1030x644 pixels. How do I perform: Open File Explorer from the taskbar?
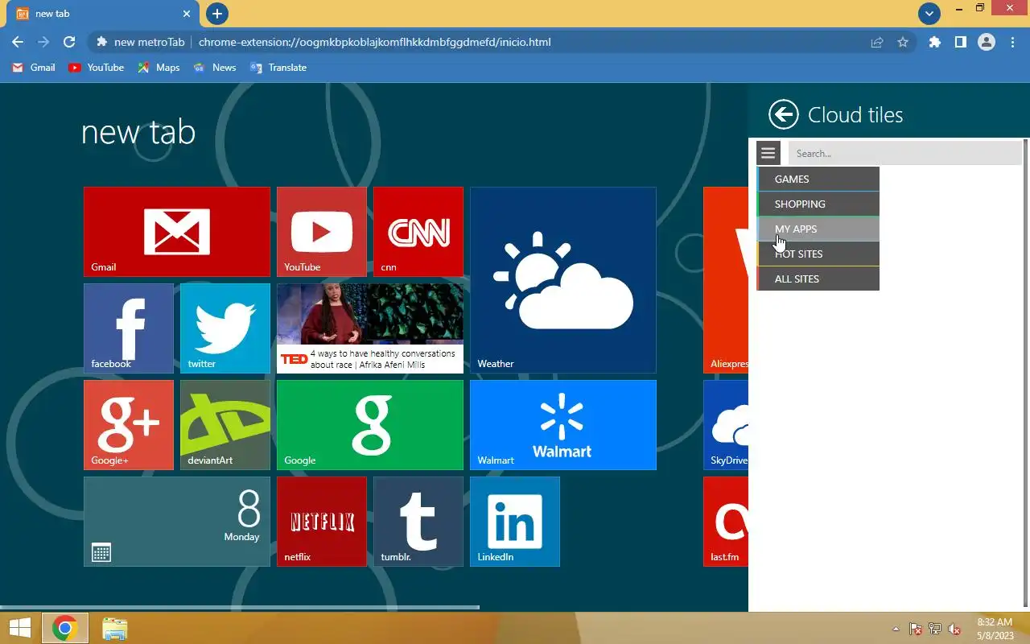tap(115, 628)
